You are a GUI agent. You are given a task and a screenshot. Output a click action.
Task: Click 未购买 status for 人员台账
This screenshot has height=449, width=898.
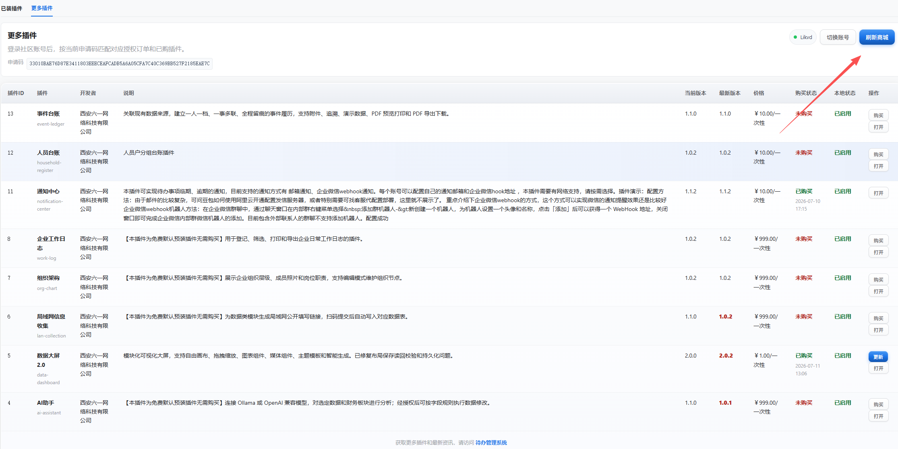click(804, 153)
